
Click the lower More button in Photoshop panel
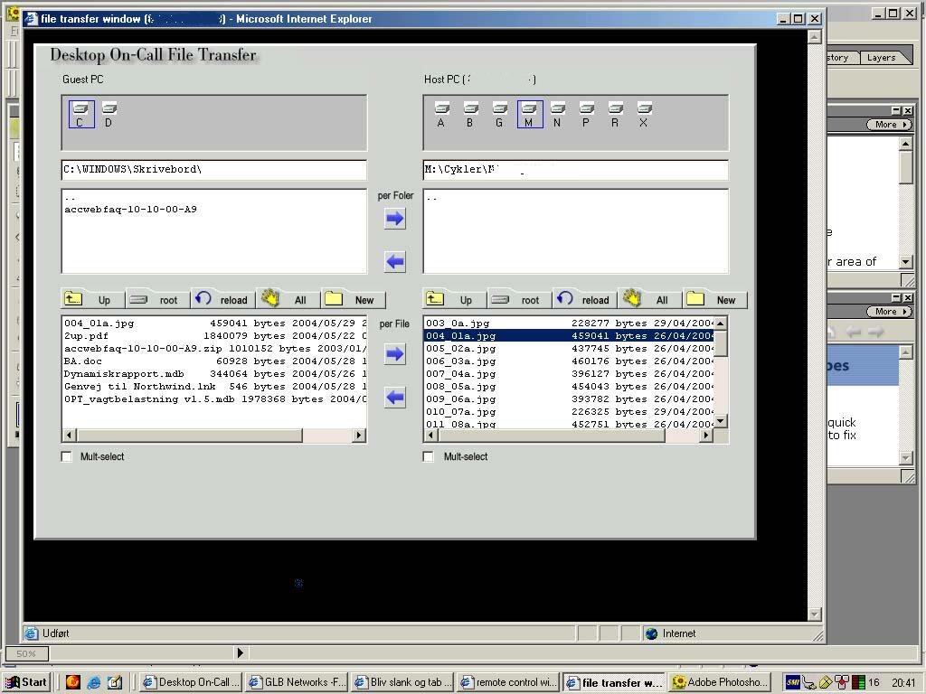pos(890,312)
